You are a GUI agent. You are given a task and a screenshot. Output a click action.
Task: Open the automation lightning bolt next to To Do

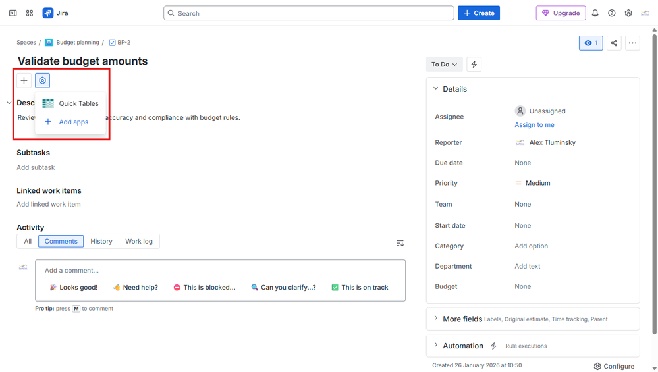click(474, 64)
